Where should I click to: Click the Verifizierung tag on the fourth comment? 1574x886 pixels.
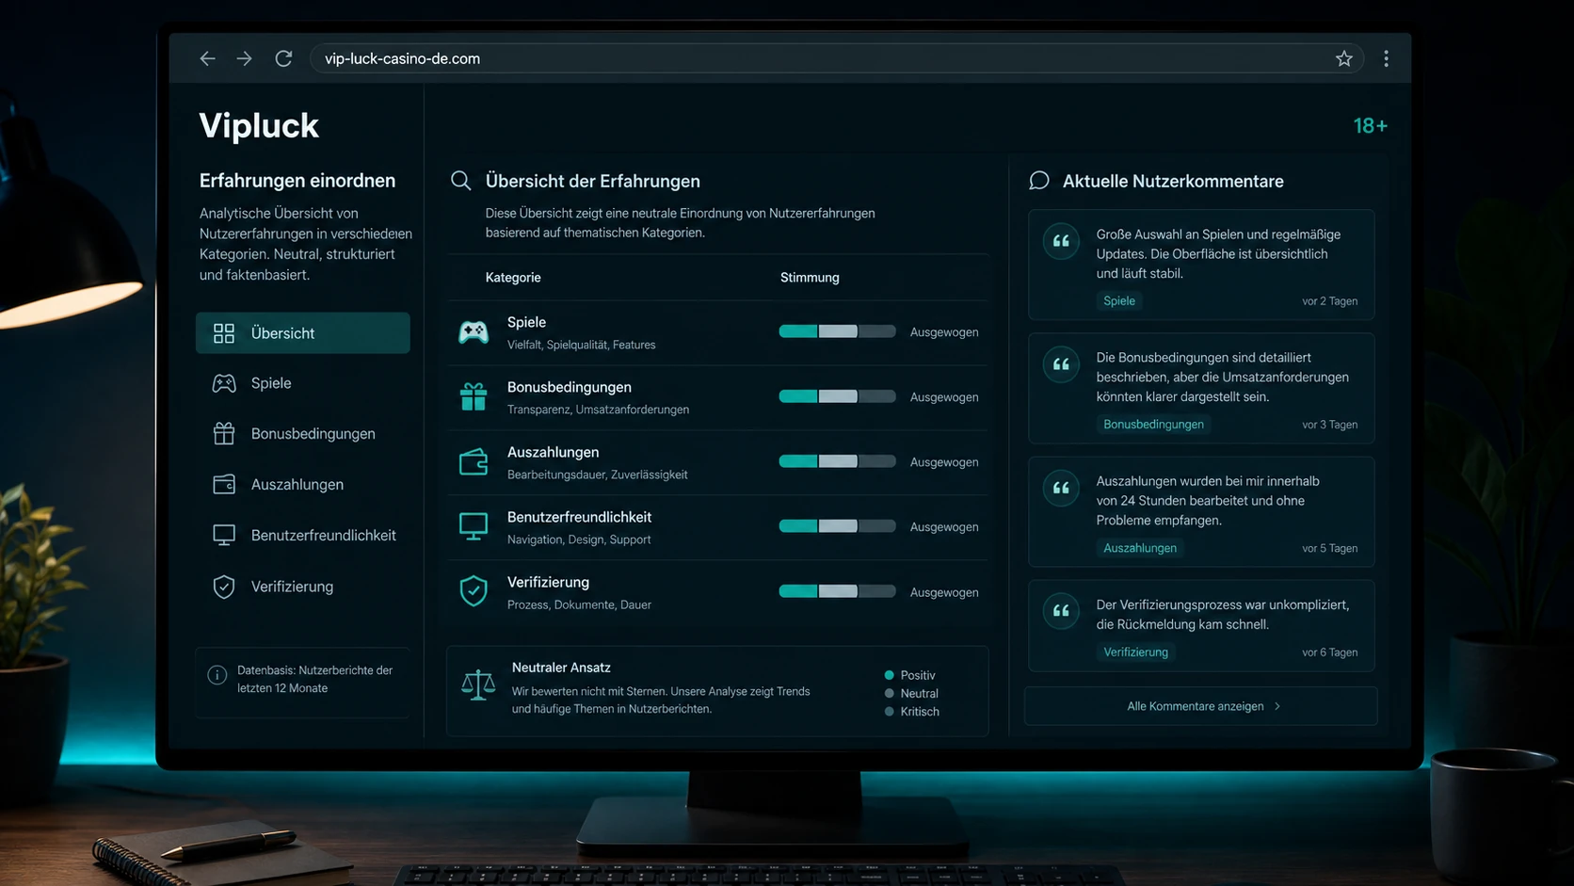(x=1135, y=652)
